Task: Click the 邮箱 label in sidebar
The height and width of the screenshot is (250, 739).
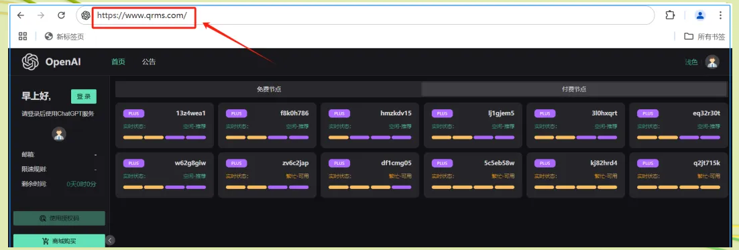Action: pyautogui.click(x=28, y=154)
